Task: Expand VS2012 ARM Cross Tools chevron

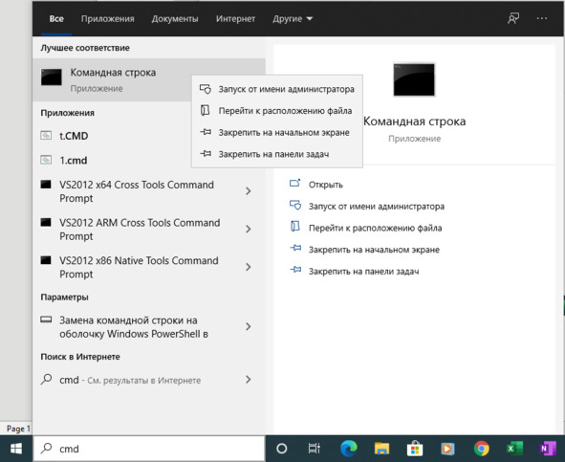Action: 249,229
